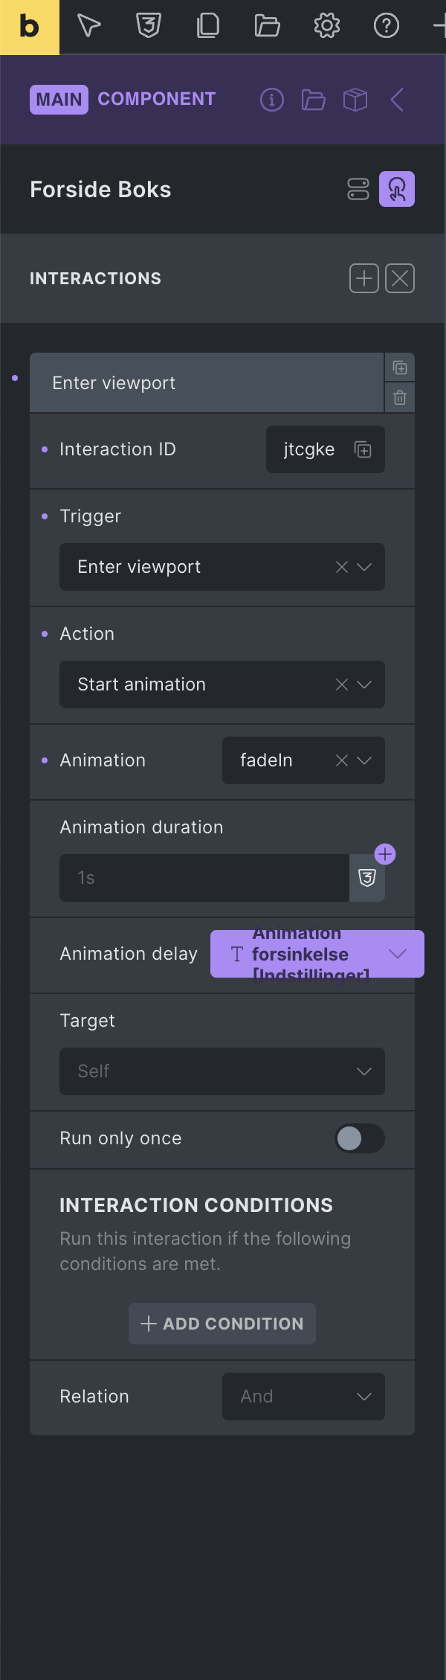Collapse the Enter viewport interaction header

point(207,382)
